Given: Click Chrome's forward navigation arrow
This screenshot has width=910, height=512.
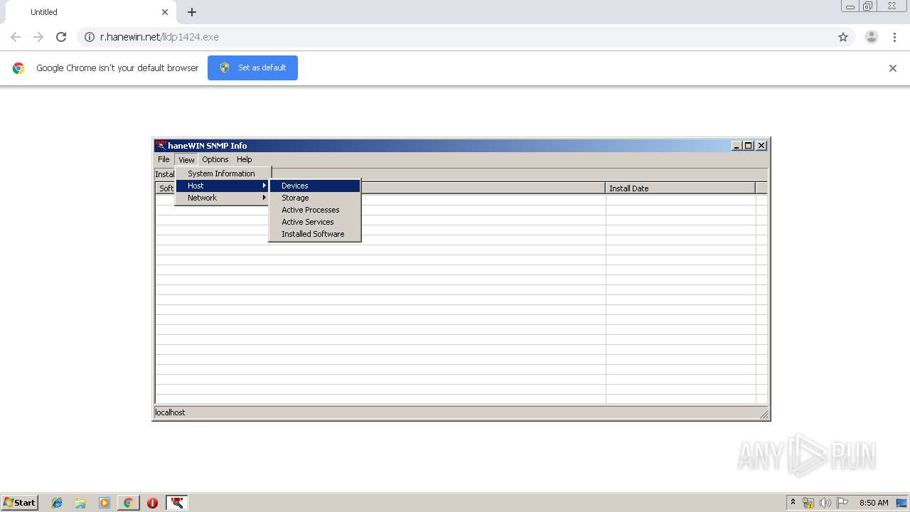Looking at the screenshot, I should (x=38, y=37).
